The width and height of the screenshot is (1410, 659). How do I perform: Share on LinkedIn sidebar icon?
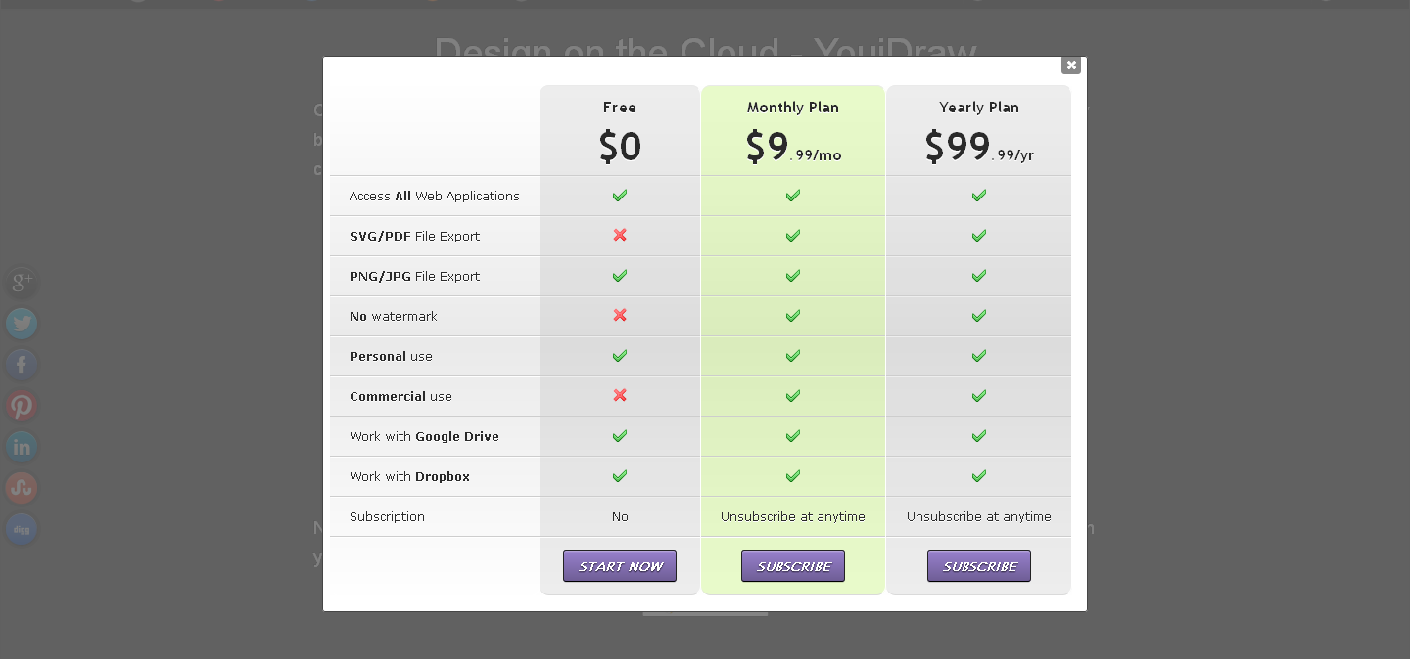22,447
